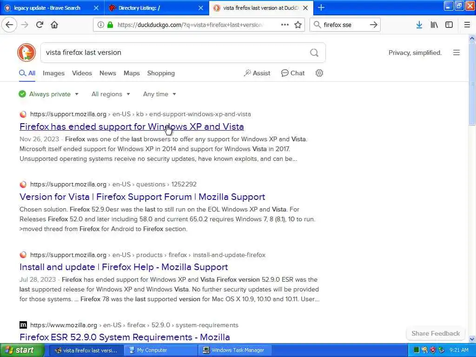Click the forward navigation arrow
The height and width of the screenshot is (357, 476).
tap(25, 25)
